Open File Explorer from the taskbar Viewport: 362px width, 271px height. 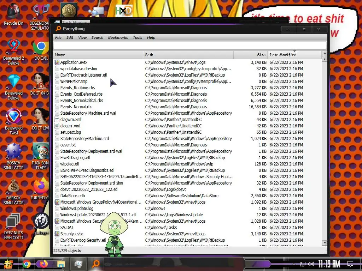tap(61, 264)
